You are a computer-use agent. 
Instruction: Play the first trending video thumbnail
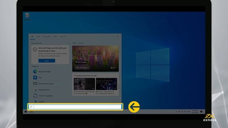click(84, 84)
